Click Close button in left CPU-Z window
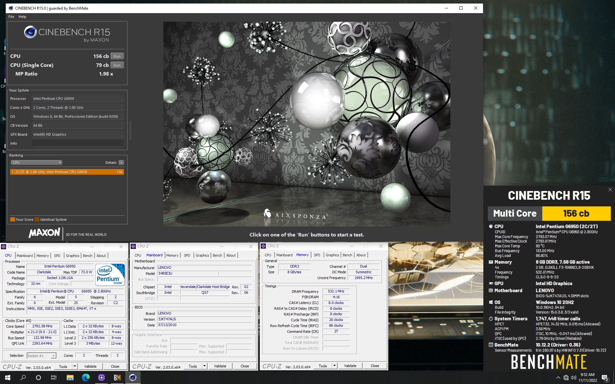615x384 pixels. [x=115, y=366]
